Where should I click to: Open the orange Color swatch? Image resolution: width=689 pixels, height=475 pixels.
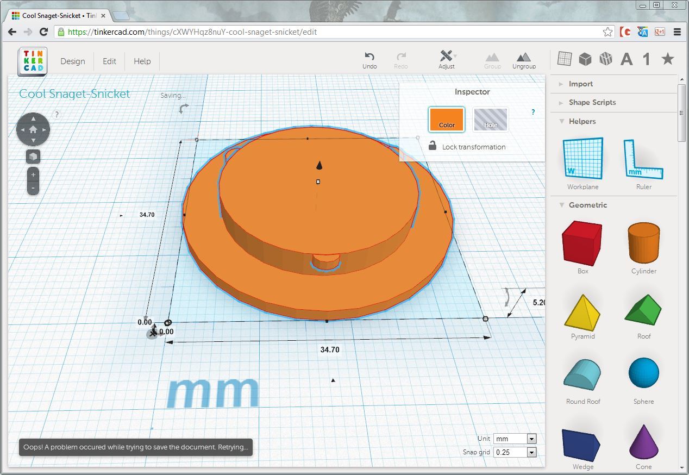(x=447, y=120)
